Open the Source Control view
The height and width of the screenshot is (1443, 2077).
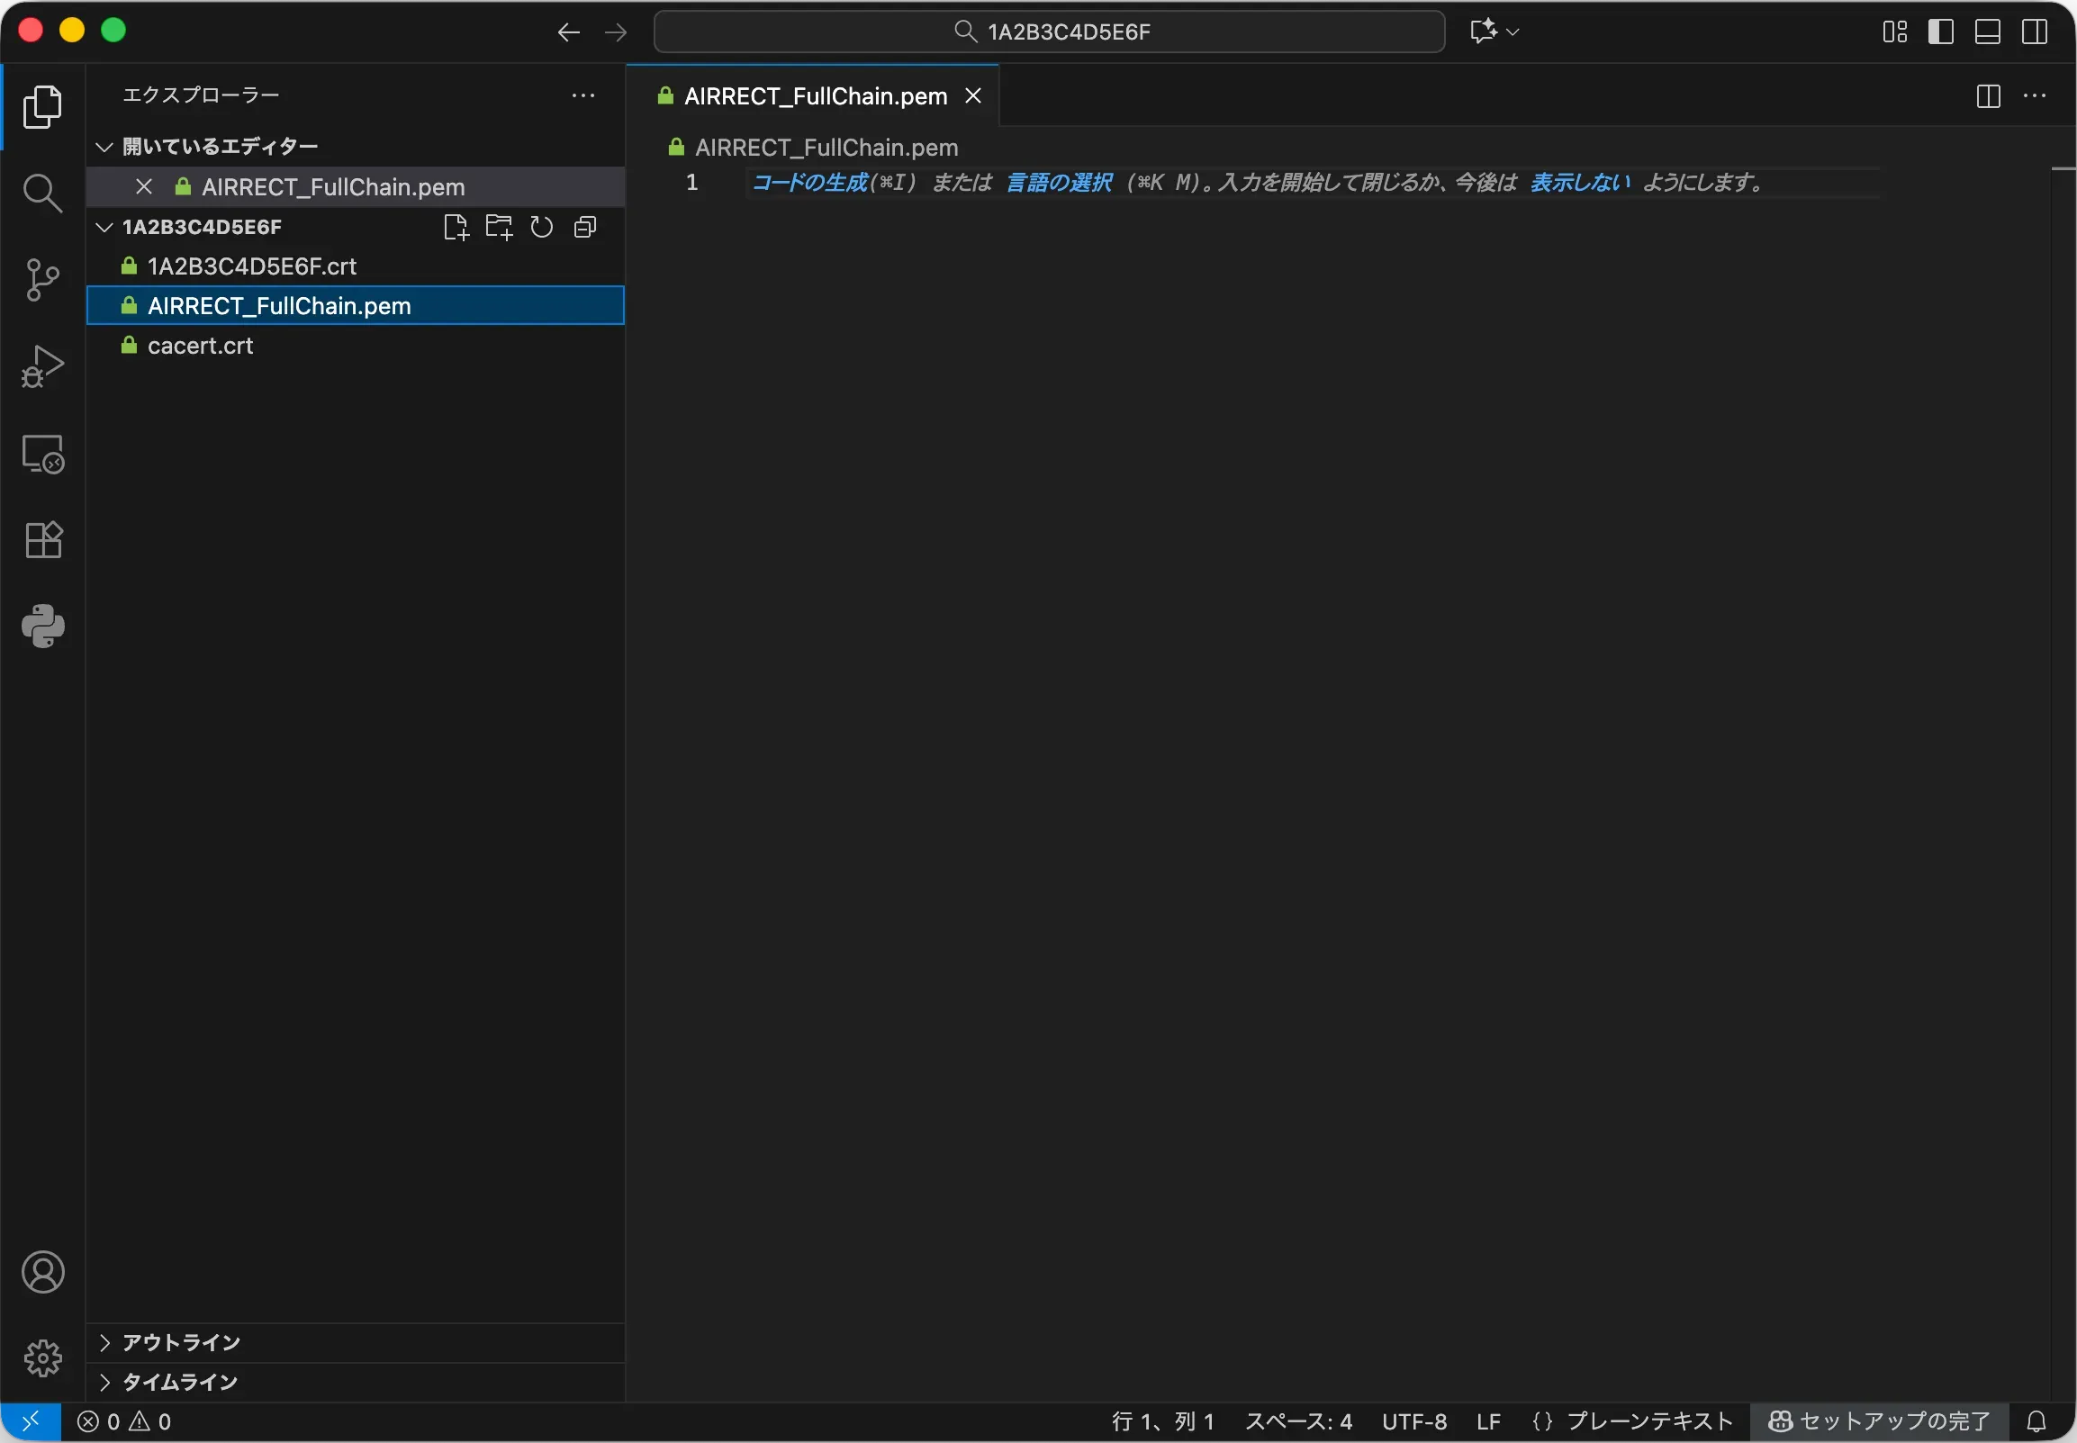coord(42,279)
